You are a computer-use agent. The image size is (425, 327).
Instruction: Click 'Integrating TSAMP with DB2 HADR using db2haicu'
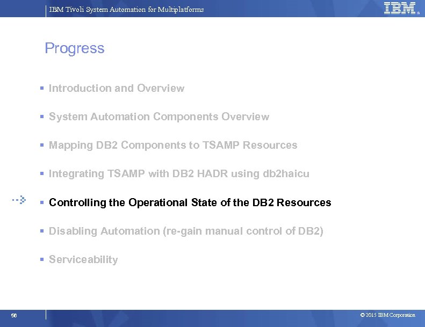tap(179, 173)
